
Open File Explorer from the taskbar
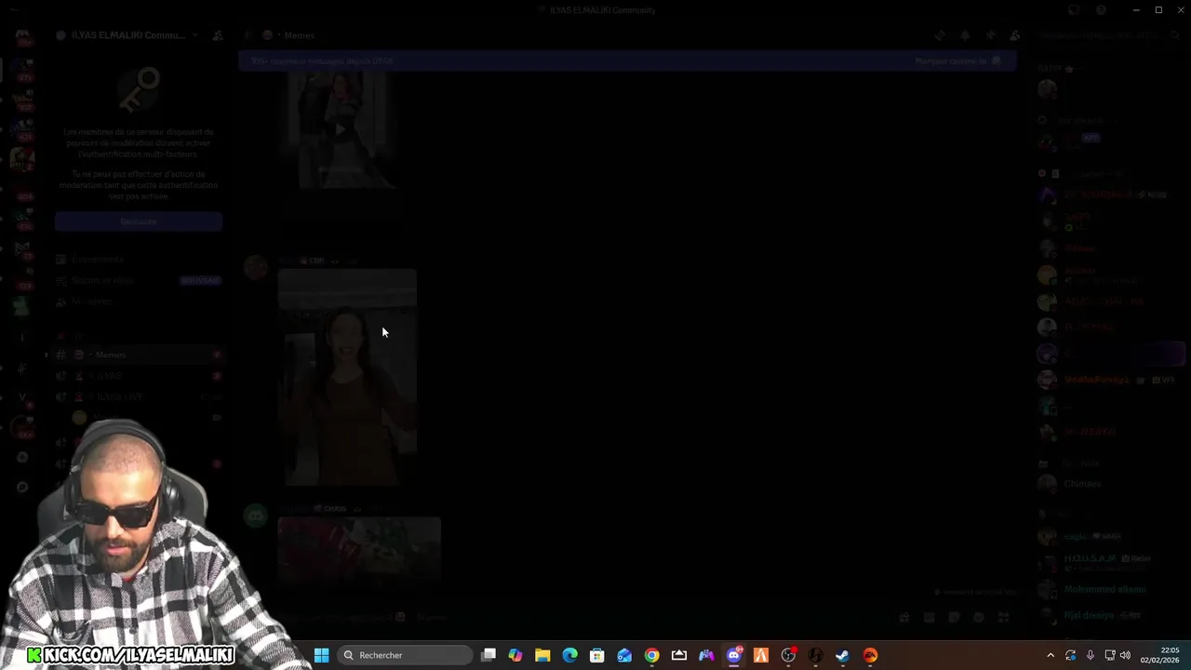tap(542, 655)
